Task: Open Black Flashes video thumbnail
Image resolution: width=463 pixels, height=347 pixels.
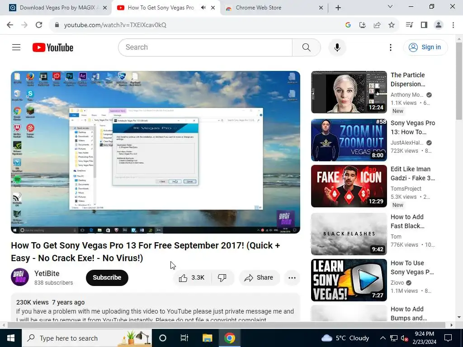Action: click(349, 234)
